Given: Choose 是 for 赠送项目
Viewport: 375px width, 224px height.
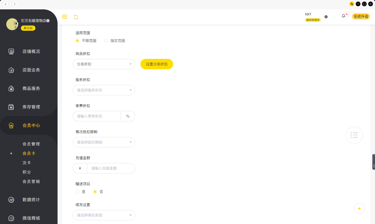Looking at the screenshot, I should (77, 192).
